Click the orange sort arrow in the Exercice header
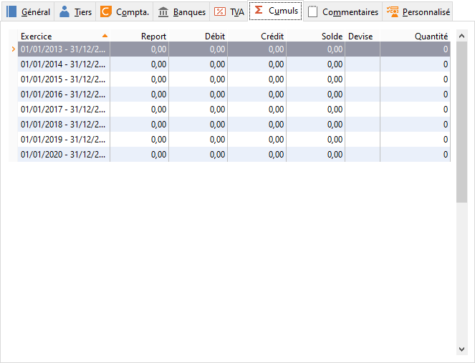 105,36
